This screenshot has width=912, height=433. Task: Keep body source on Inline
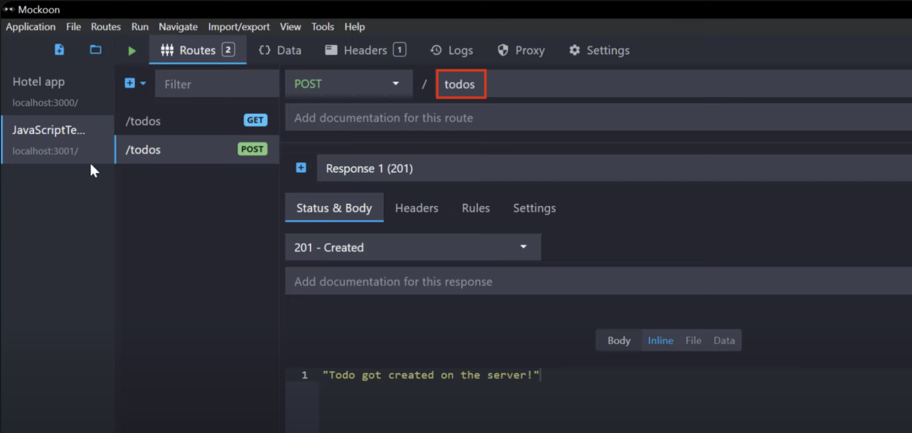(660, 340)
